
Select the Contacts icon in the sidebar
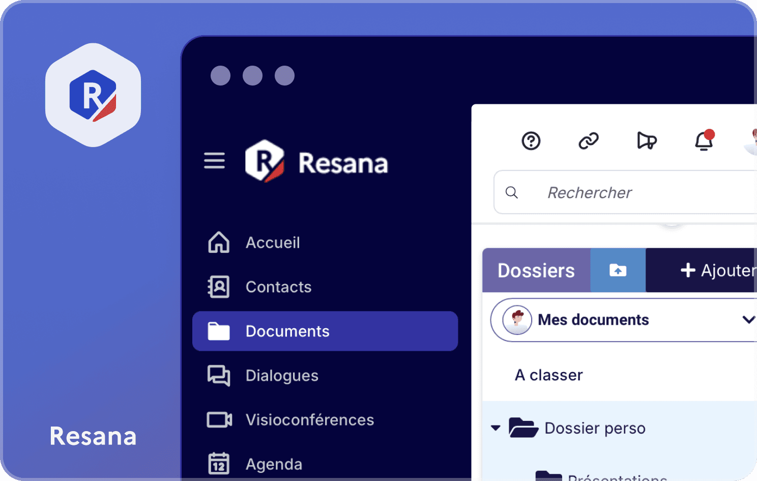[x=218, y=287]
